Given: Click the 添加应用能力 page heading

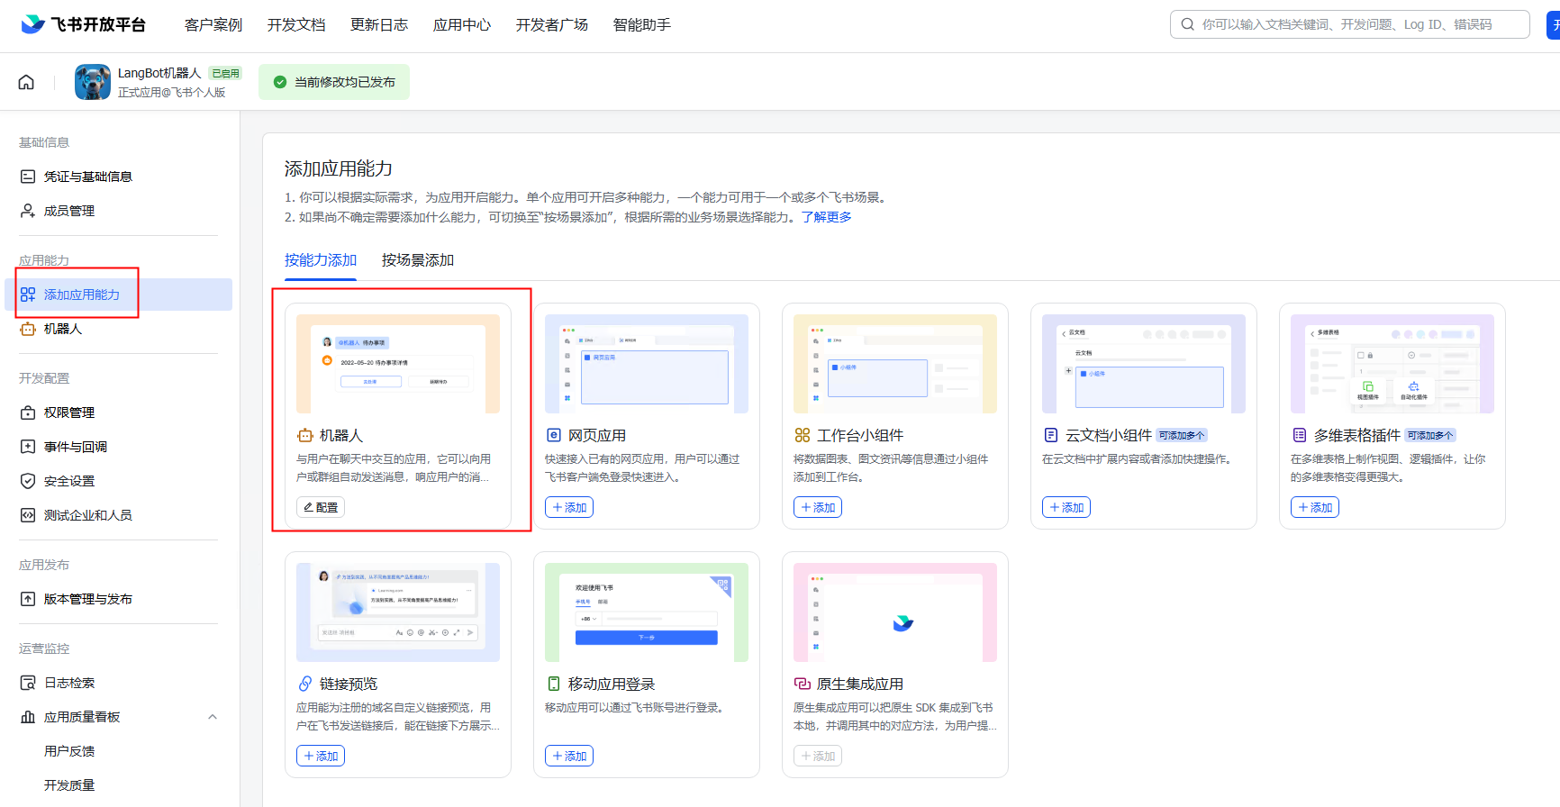Looking at the screenshot, I should pyautogui.click(x=339, y=168).
